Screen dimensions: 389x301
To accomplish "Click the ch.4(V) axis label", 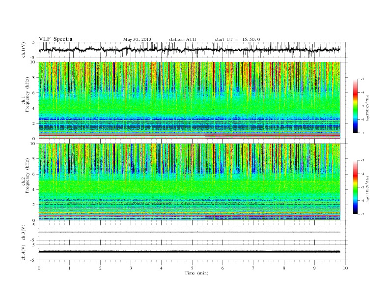I will pyautogui.click(x=24, y=252).
